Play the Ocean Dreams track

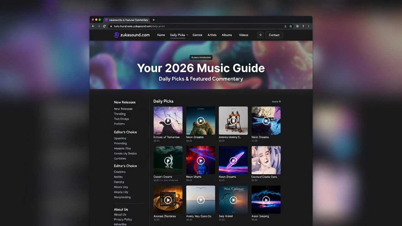click(x=168, y=160)
